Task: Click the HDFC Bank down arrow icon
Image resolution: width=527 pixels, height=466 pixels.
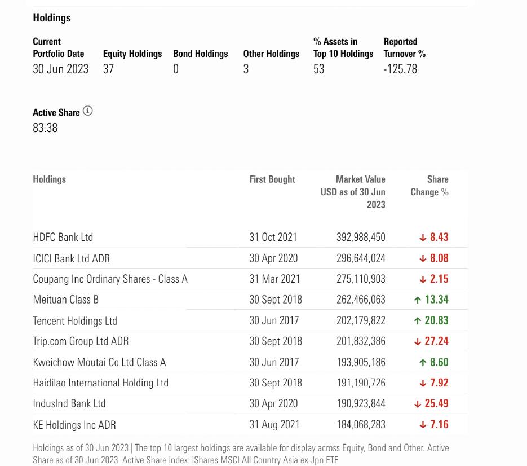Action: pyautogui.click(x=423, y=238)
